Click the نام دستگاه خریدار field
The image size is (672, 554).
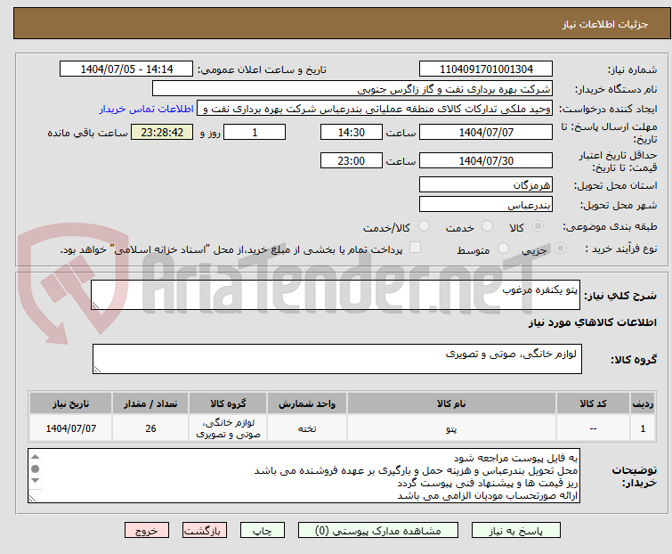coord(352,89)
